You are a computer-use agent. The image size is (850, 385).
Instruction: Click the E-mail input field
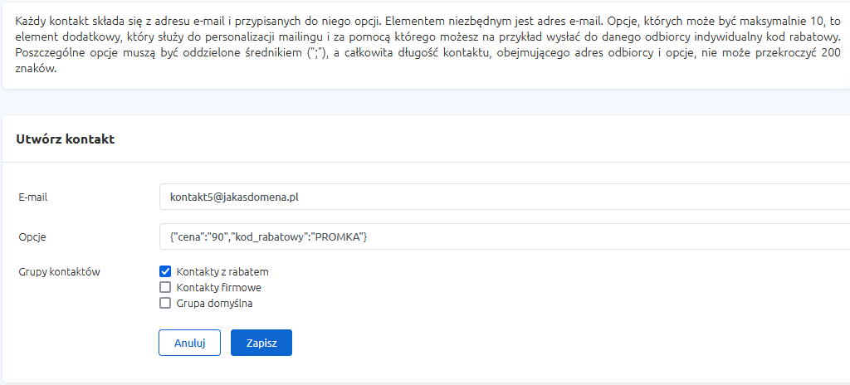click(x=505, y=197)
